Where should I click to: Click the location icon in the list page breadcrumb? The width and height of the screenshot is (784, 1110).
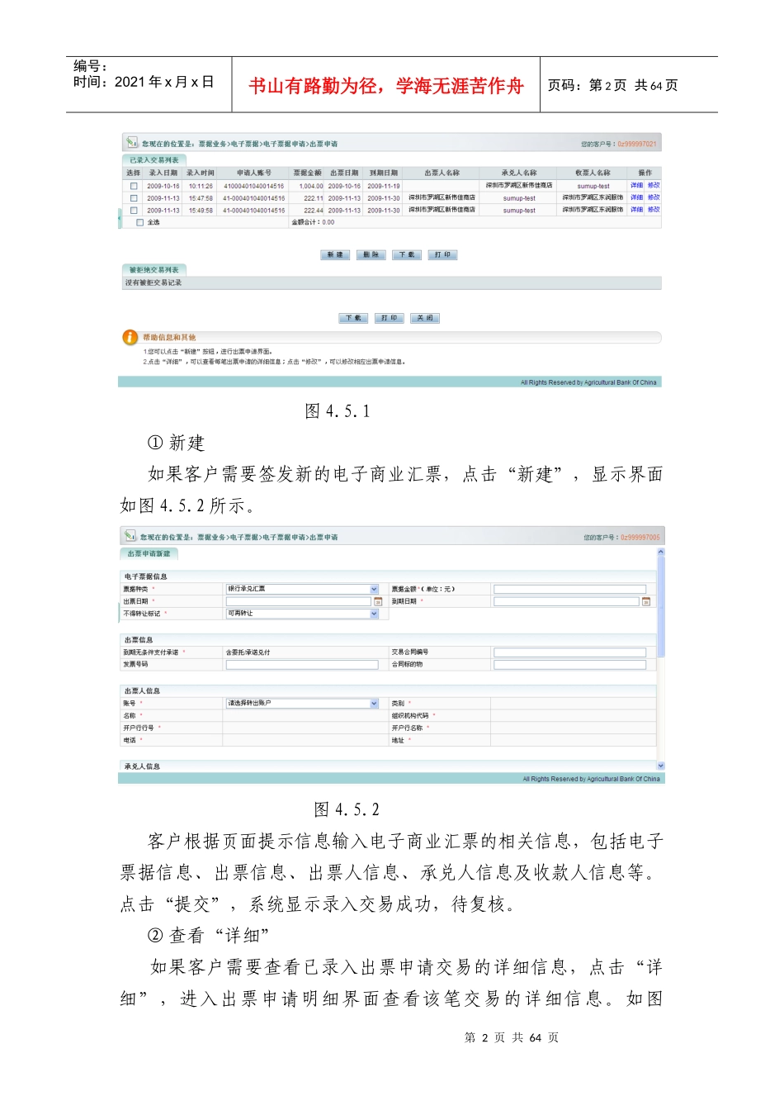click(x=131, y=143)
